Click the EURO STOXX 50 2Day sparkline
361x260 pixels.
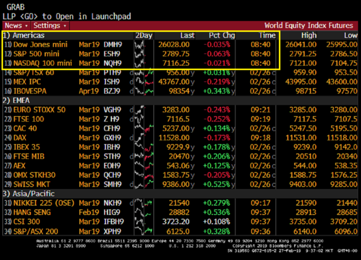[x=144, y=110]
